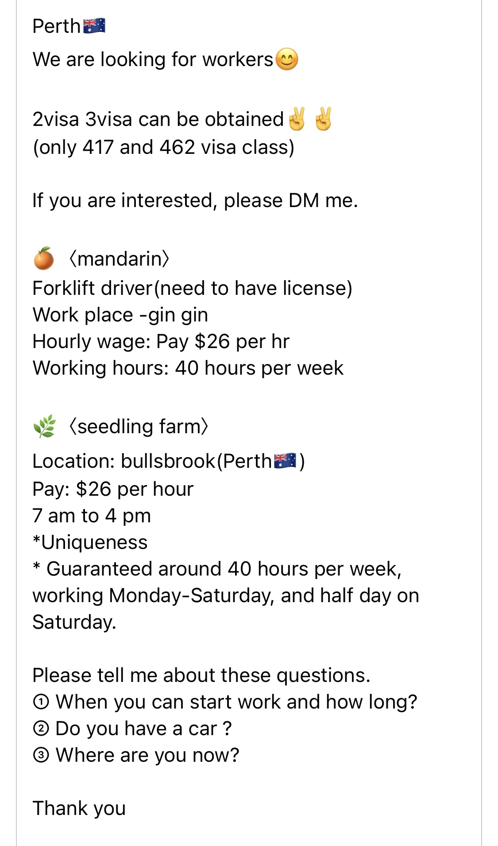The height and width of the screenshot is (846, 498).
Task: Tap the smiling face emoji after 'workers'
Action: click(x=287, y=59)
